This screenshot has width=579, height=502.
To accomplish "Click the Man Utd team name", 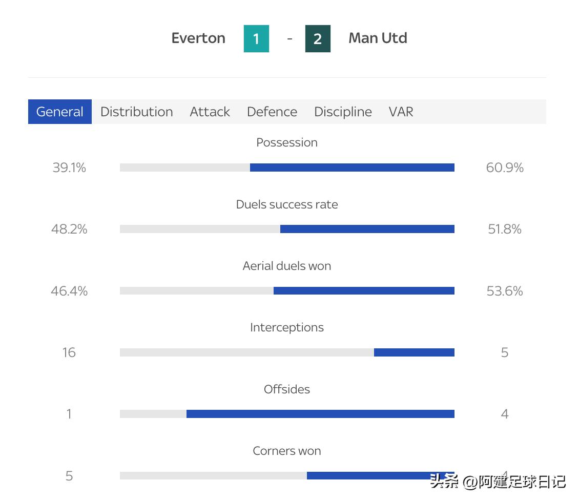I will pyautogui.click(x=378, y=38).
